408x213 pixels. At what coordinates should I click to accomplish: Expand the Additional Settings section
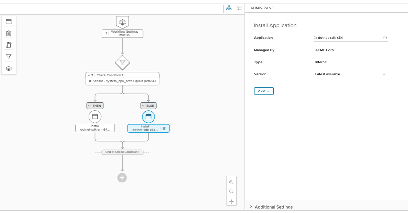(x=271, y=207)
